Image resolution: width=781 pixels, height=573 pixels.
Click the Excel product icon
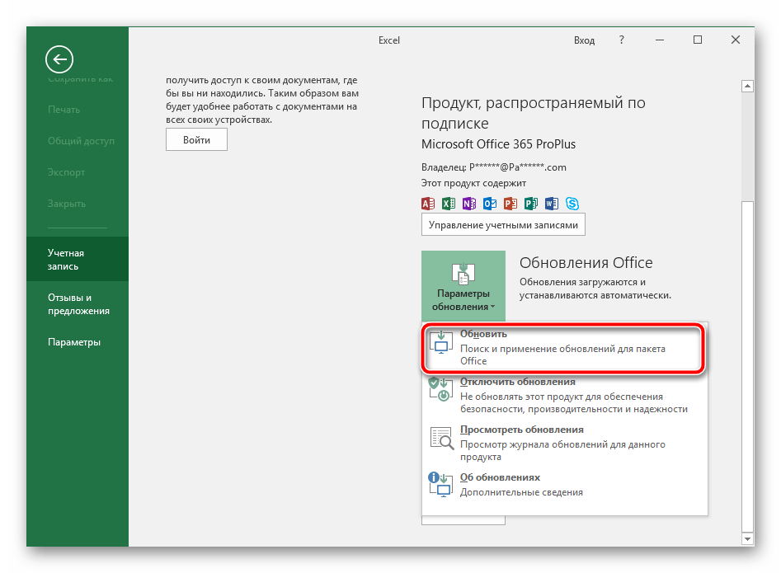tap(449, 204)
